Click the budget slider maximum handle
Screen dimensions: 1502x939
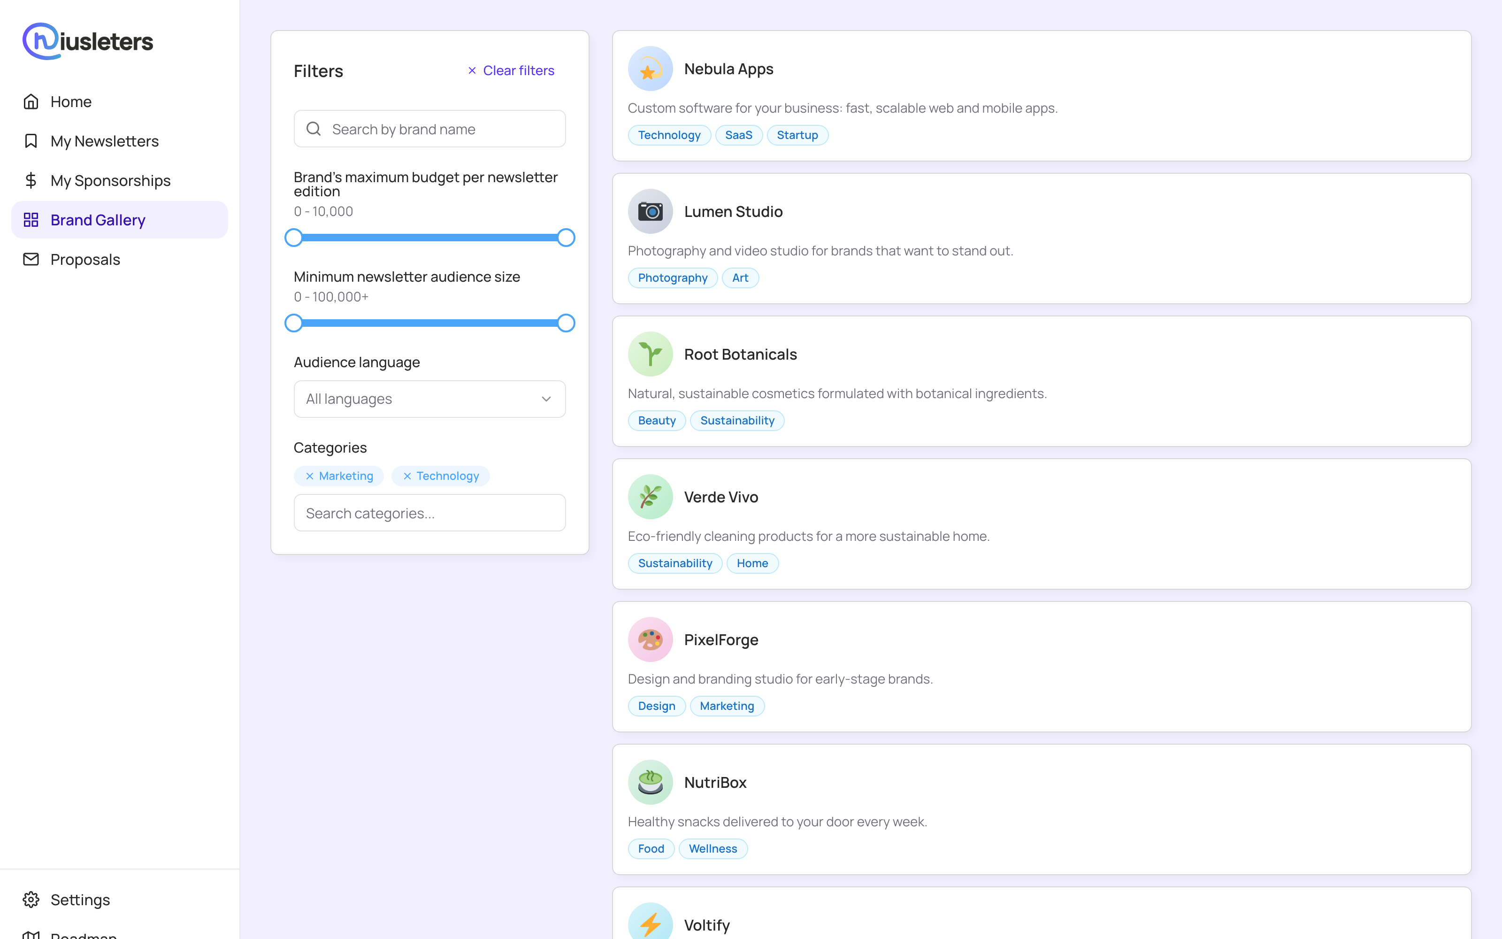[x=566, y=237]
